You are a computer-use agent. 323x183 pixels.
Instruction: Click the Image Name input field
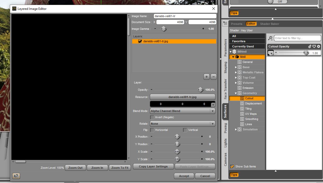tap(185, 16)
